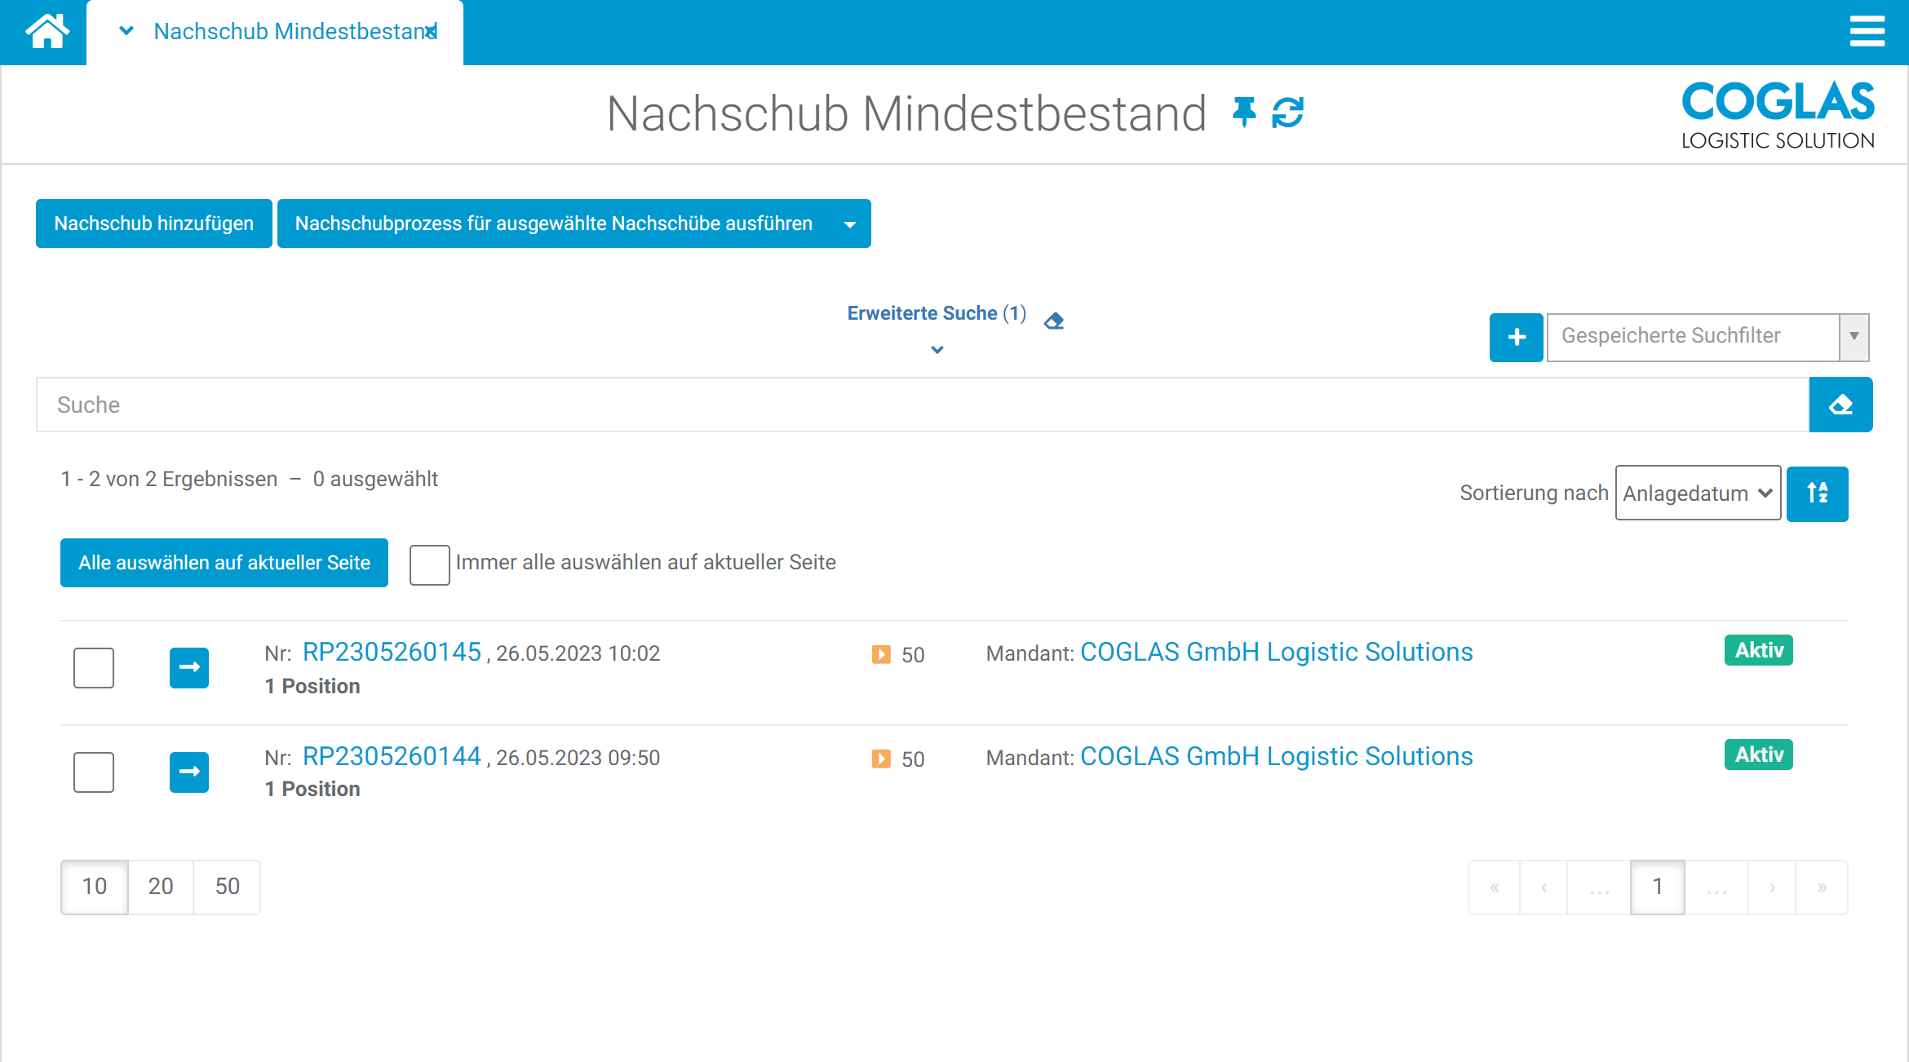Click the Nachschub hinzufügen button
The image size is (1909, 1062).
pyautogui.click(x=153, y=223)
